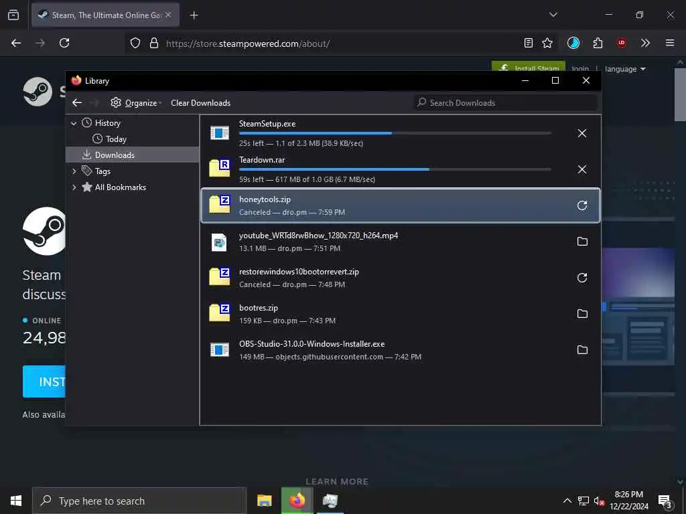Retry the honeytools.zip download
Image resolution: width=686 pixels, height=514 pixels.
(582, 205)
